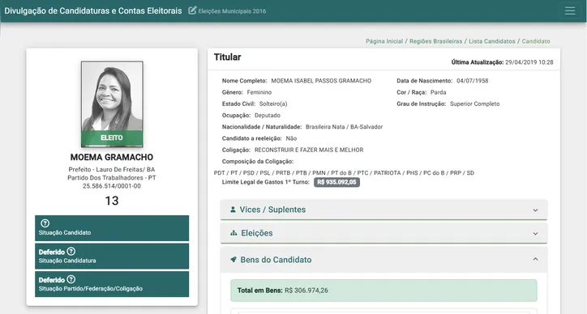Click the ELEITO badge on the photo
Screen dimensions: 587x314
coord(112,138)
